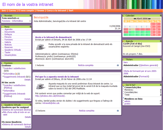The image size is (163, 130).
Task: Collapse the Calendari block
Action: 161,16
